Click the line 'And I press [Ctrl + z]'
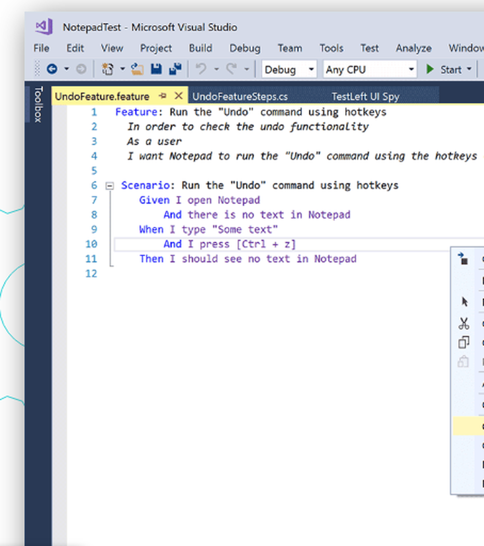 click(229, 244)
